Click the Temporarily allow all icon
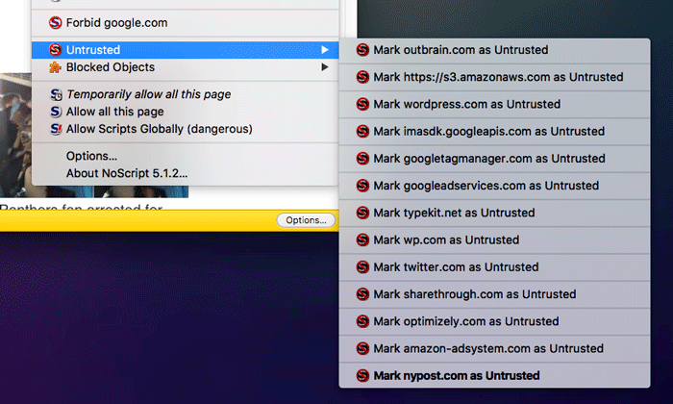The width and height of the screenshot is (673, 404). point(56,94)
